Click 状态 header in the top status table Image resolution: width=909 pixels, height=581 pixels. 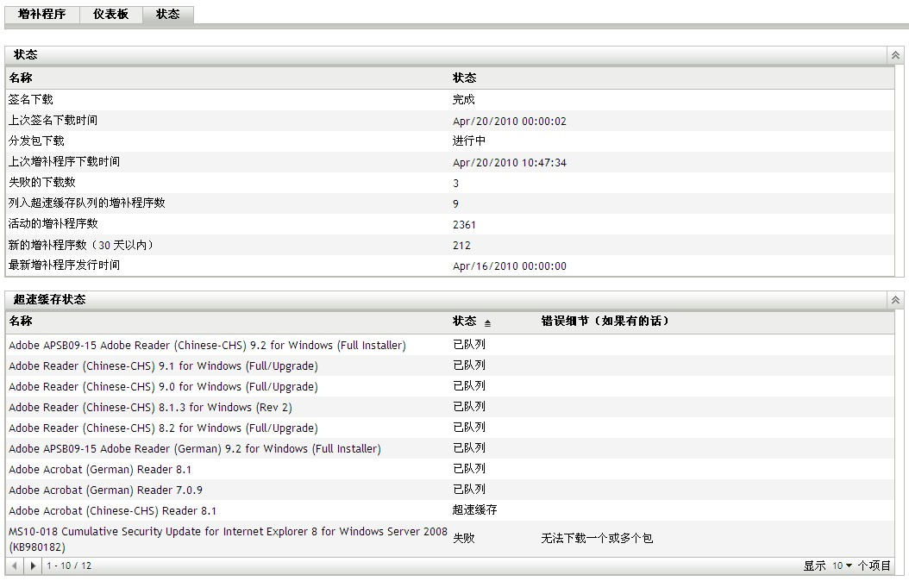(x=464, y=78)
